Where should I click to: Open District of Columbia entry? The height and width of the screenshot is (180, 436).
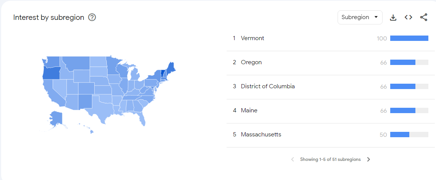point(268,86)
